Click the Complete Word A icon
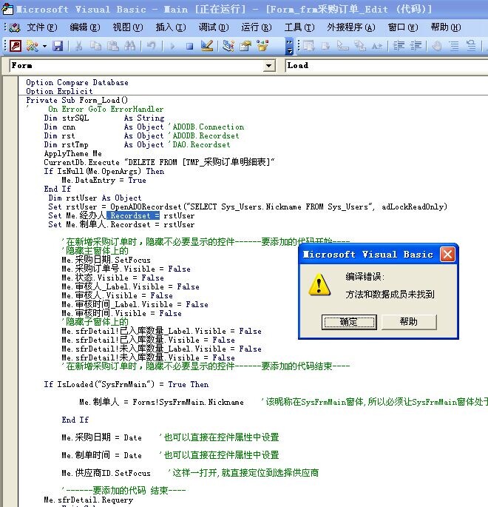This screenshot has height=507, width=488. (377, 46)
